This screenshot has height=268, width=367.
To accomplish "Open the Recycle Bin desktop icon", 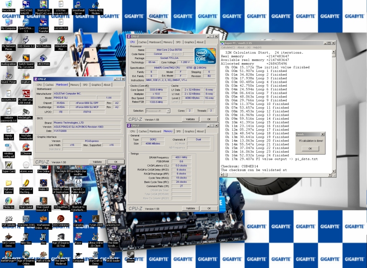I will coord(9,6).
